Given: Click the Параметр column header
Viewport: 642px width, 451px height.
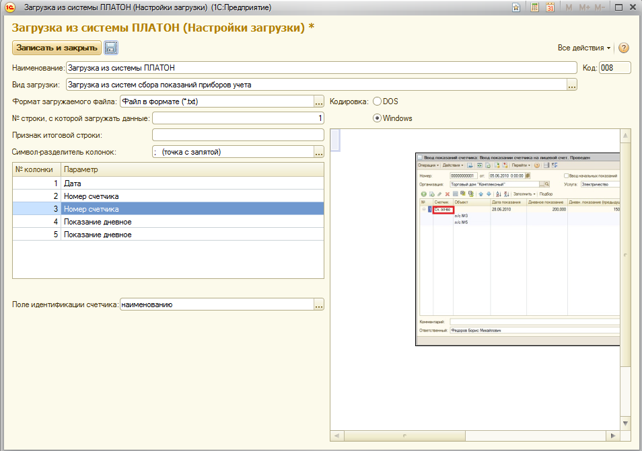Looking at the screenshot, I should 192,169.
